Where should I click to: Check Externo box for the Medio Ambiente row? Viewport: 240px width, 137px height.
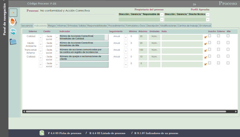click(x=219, y=42)
